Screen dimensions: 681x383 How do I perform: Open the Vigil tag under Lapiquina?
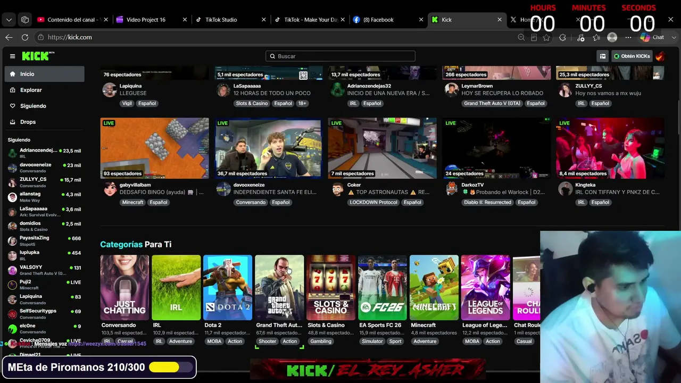[x=127, y=103]
